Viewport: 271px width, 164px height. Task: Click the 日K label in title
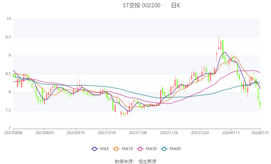tap(176, 5)
